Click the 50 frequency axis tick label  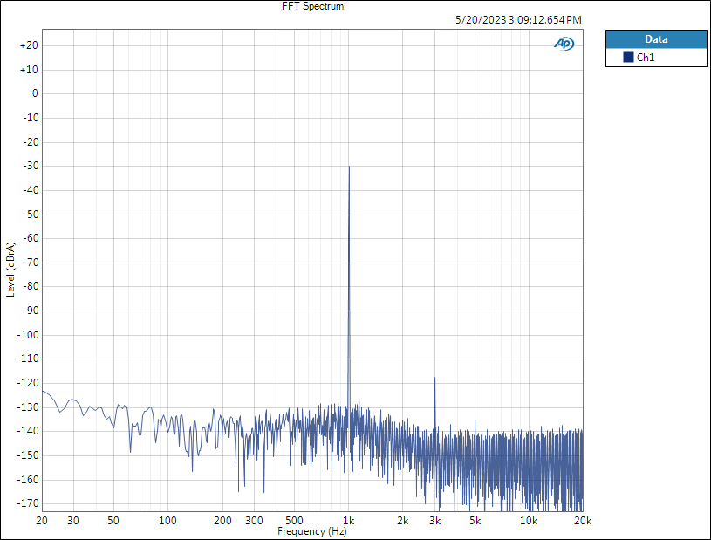pos(113,521)
